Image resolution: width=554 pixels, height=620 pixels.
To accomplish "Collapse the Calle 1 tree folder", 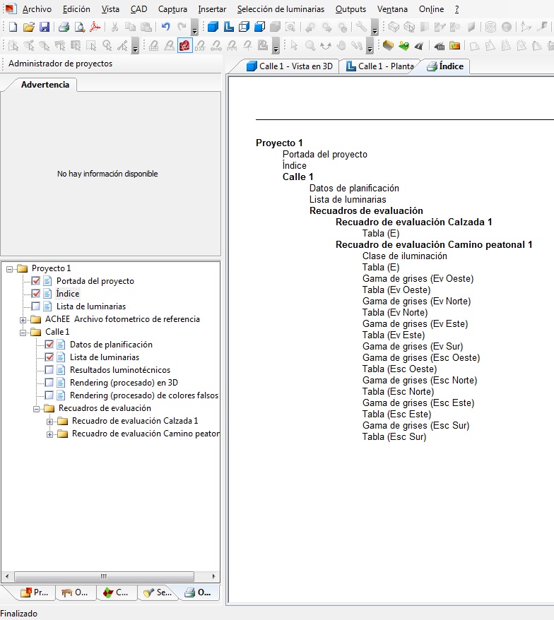I will (23, 332).
